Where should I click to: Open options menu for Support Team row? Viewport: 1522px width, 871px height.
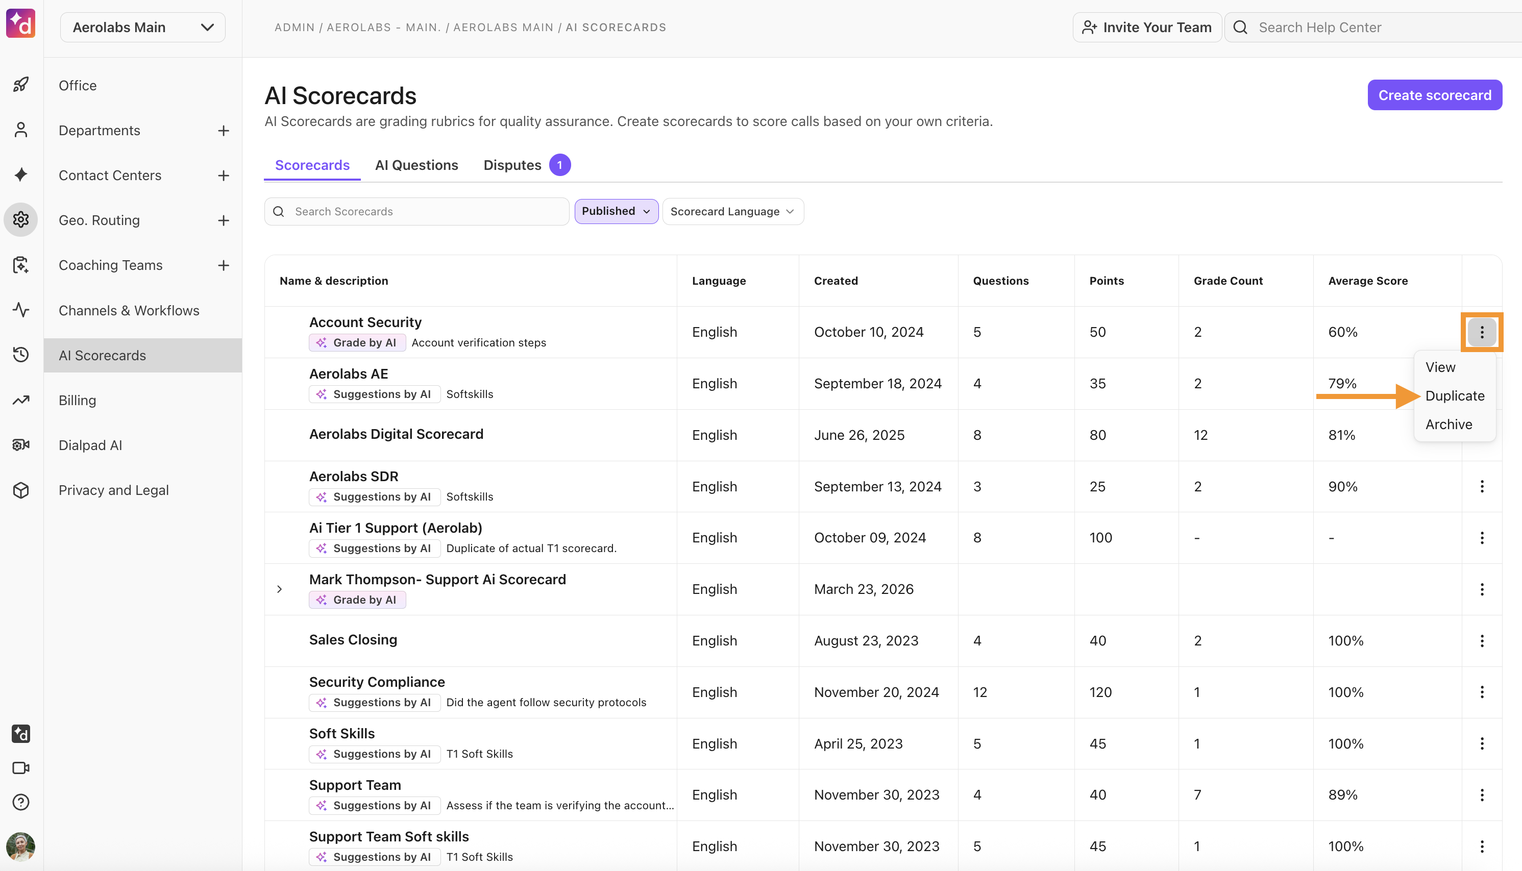pyautogui.click(x=1482, y=795)
